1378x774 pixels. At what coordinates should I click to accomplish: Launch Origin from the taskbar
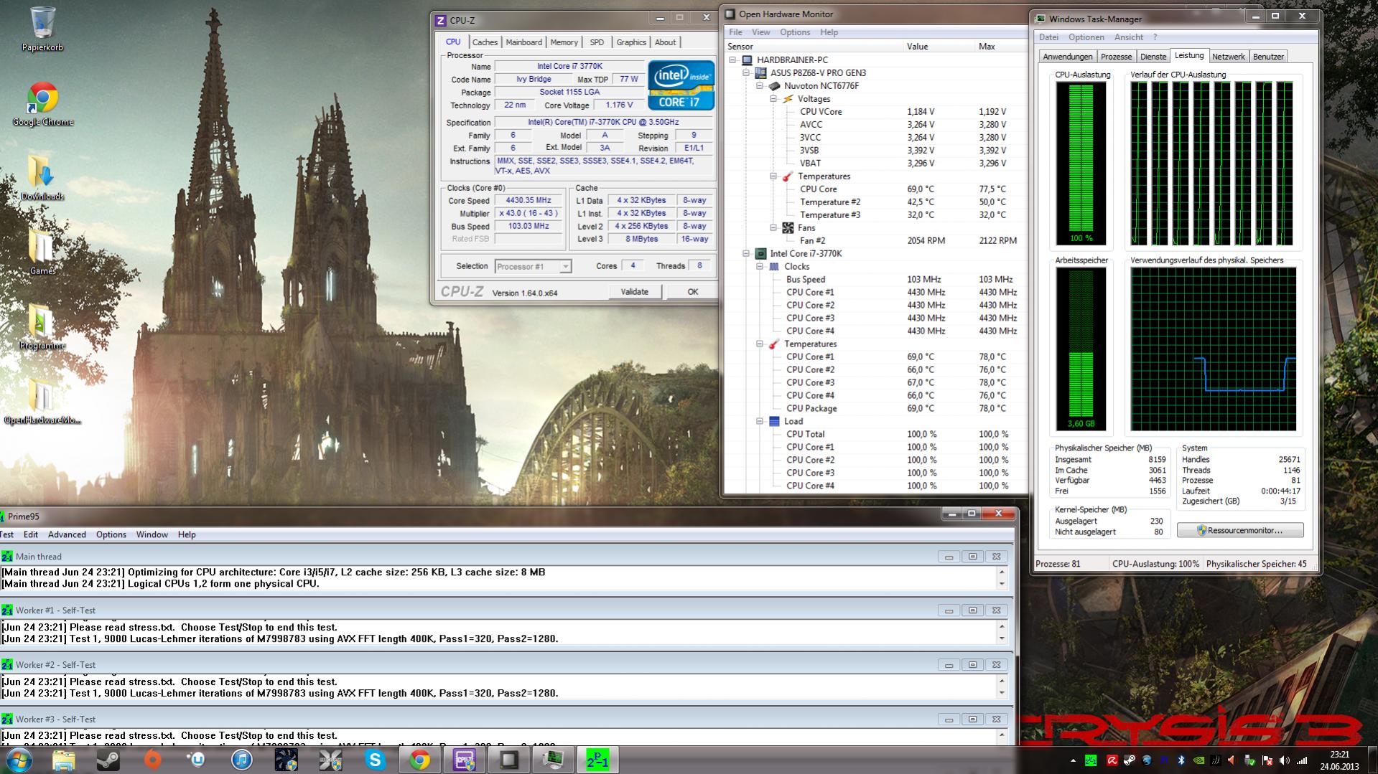152,760
